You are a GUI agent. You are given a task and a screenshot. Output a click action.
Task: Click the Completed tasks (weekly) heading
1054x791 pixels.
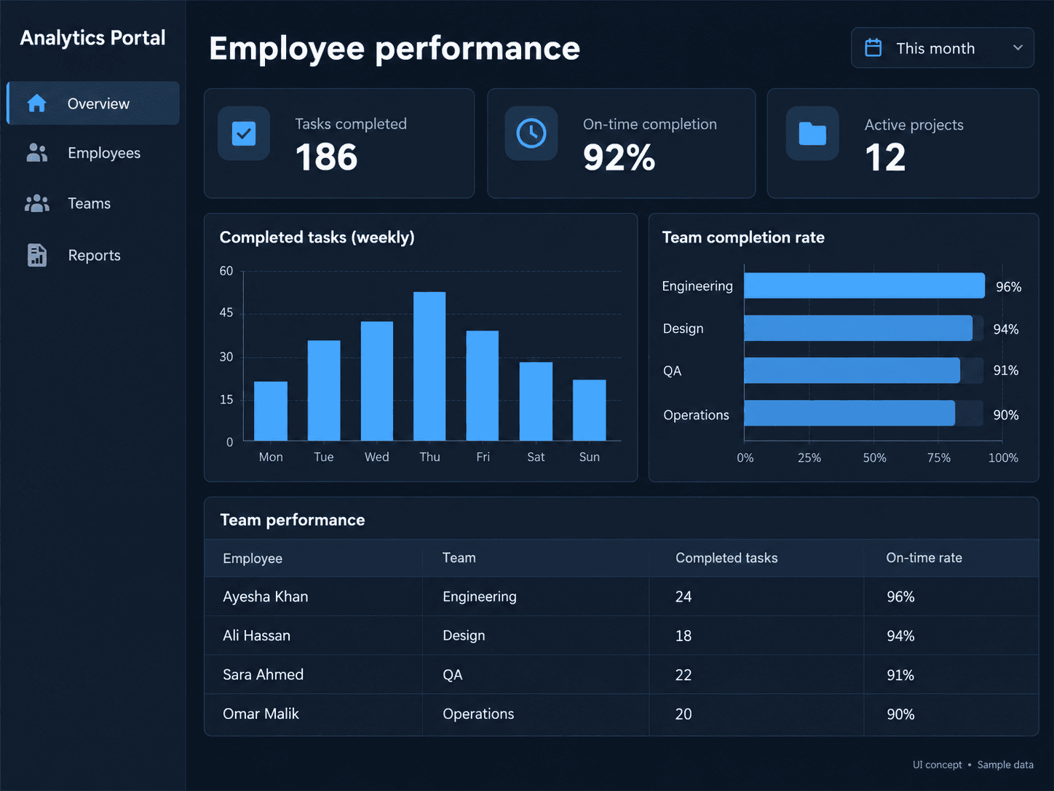pyautogui.click(x=317, y=237)
